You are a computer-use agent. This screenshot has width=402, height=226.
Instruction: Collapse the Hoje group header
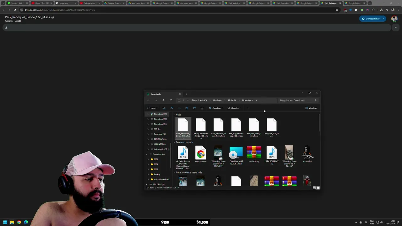[x=174, y=115]
